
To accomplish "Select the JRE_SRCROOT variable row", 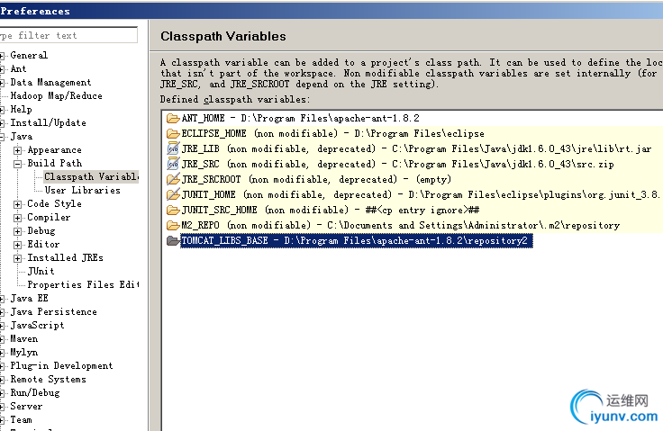I will click(309, 179).
